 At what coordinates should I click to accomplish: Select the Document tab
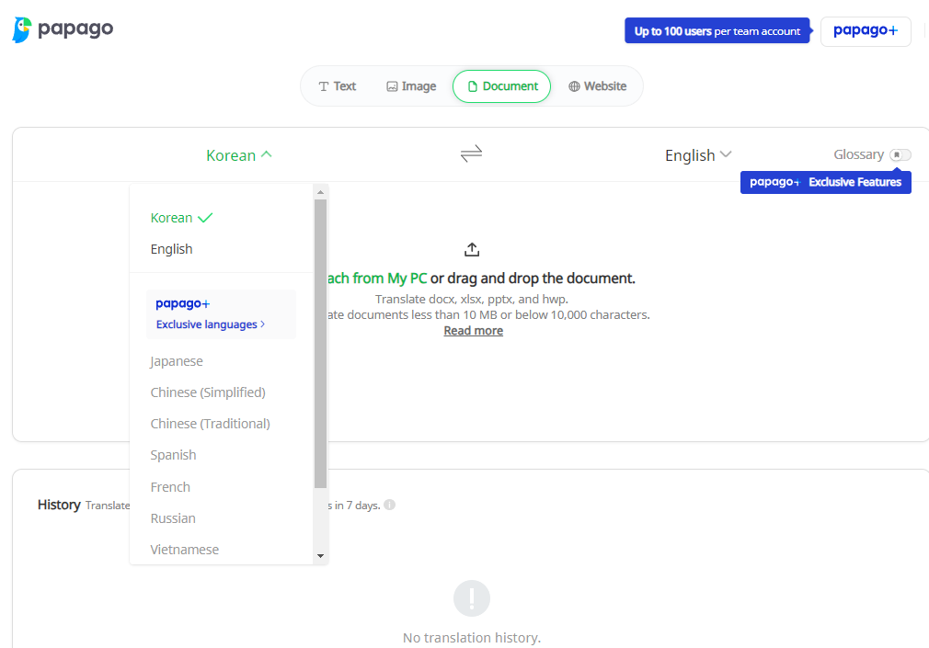coord(502,86)
